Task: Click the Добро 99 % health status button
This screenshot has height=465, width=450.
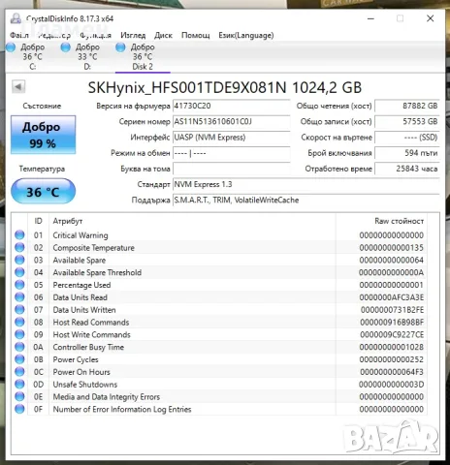Action: coord(44,135)
